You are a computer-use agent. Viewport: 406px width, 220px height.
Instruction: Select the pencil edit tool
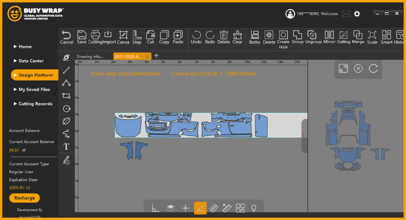tap(66, 160)
